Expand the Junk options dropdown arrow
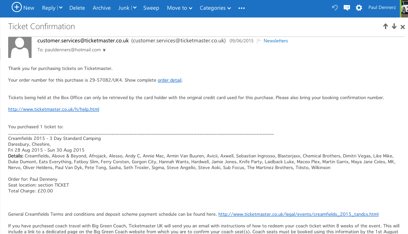Screen dimensions: 408x234 (134, 8)
